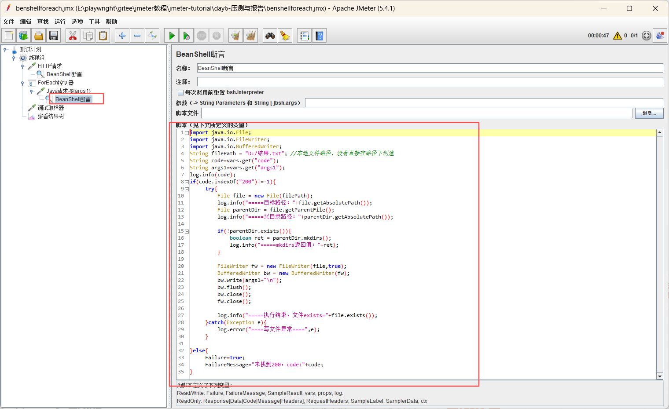Click the yellow warning triangle log icon

pyautogui.click(x=618, y=36)
